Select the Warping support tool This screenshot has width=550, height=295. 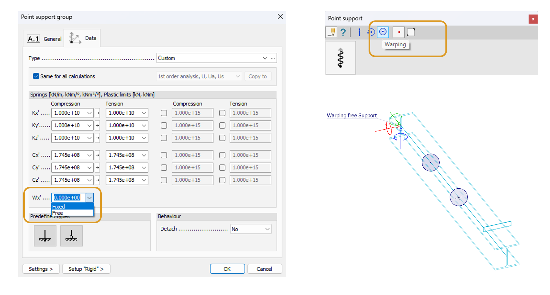point(382,32)
